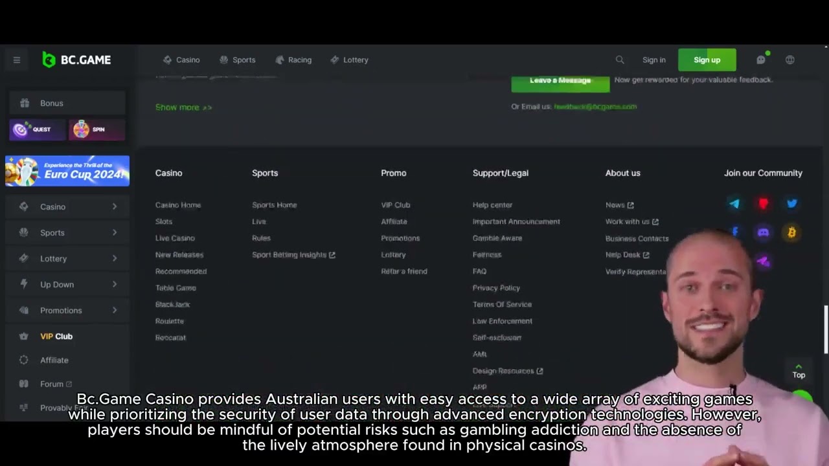Expand the list with Show more
Image resolution: width=829 pixels, height=466 pixels.
point(183,107)
